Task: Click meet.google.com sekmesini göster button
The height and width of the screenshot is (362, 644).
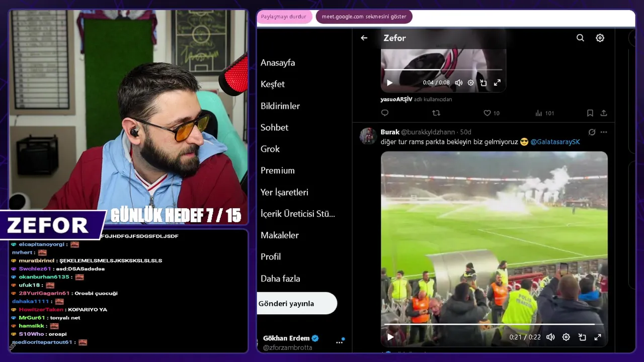Action: point(364,17)
